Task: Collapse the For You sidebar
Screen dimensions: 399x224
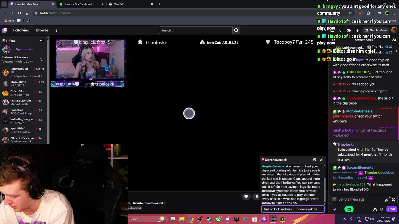Action: pos(41,40)
